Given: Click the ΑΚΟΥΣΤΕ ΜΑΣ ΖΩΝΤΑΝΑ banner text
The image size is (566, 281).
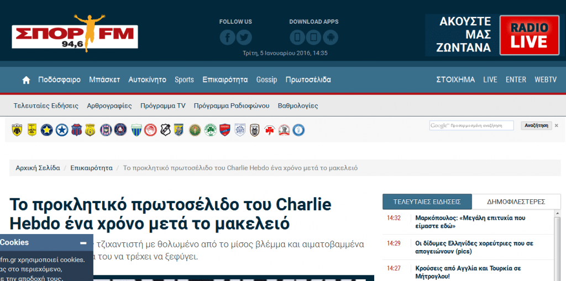Looking at the screenshot, I should pyautogui.click(x=465, y=35).
